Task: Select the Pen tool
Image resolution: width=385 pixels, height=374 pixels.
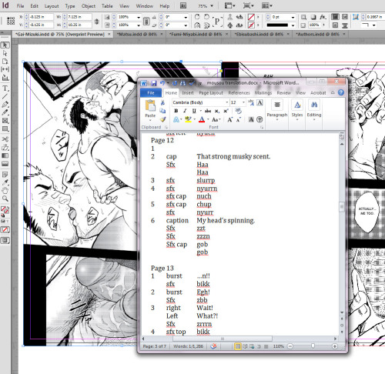Action: [x=5, y=105]
